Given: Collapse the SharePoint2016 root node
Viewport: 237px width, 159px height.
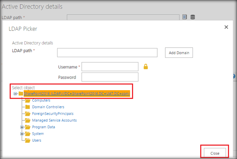Looking at the screenshot, I should click(x=15, y=94).
